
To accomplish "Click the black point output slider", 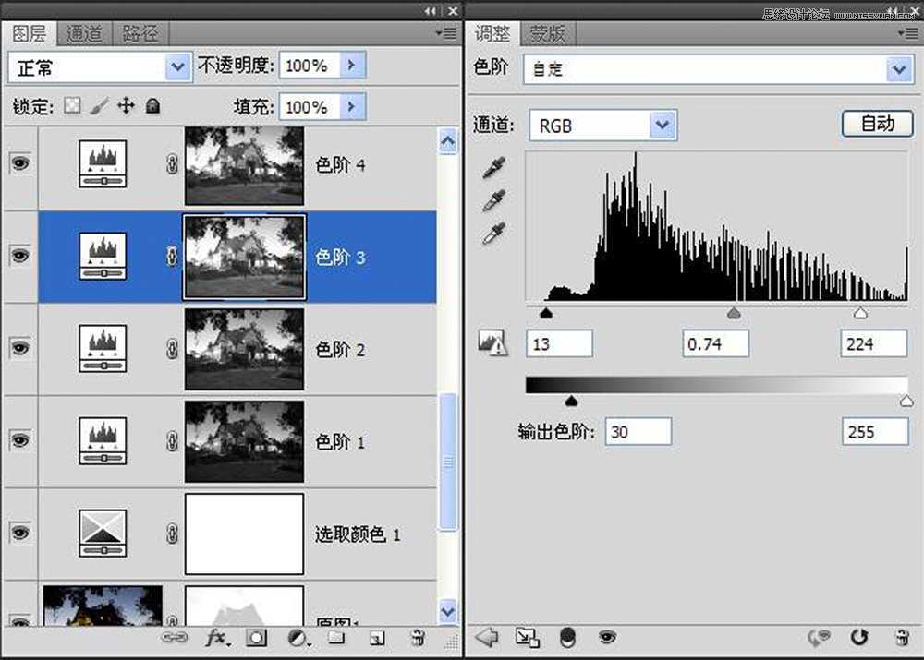I will 572,401.
